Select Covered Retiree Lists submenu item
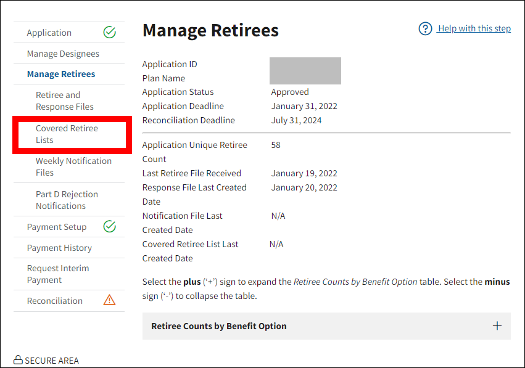 point(67,134)
